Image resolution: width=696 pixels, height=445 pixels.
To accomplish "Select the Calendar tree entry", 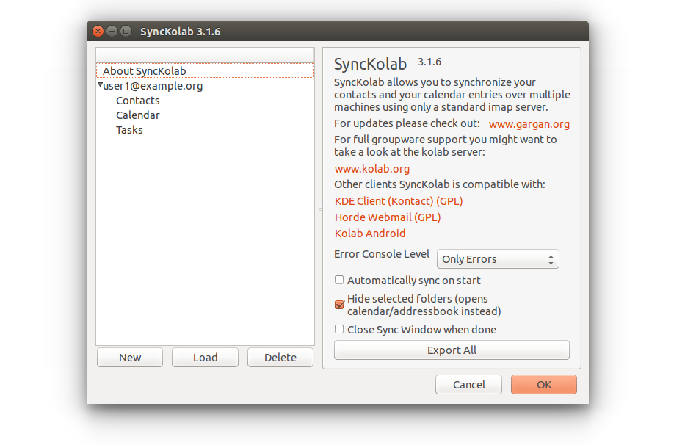I will (x=137, y=115).
